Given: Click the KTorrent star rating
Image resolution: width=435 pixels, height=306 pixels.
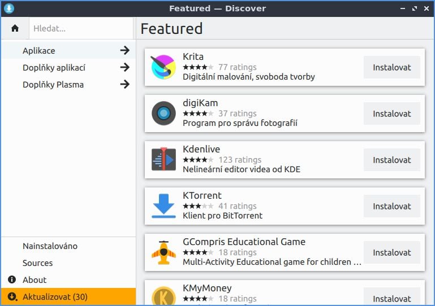Looking at the screenshot, I should tap(198, 206).
